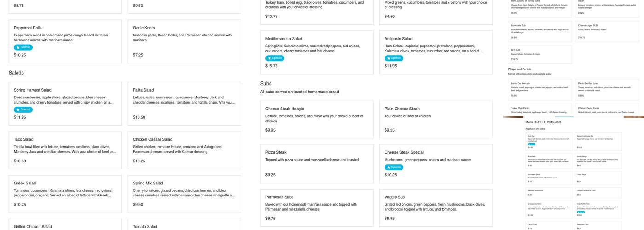Click the small Special badge on Crab Waffle Fries
This screenshot has height=230, width=644.
[x=581, y=212]
